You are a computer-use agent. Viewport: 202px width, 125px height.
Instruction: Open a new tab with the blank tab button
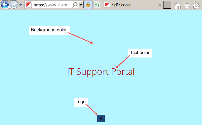[167, 5]
